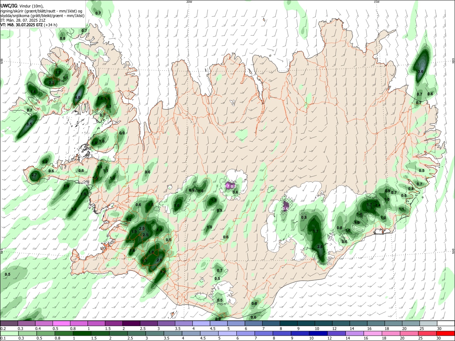The image size is (455, 341).
Task: Click the dark purple 2–2.5 snow scale swatch
Action: [x=131, y=324]
